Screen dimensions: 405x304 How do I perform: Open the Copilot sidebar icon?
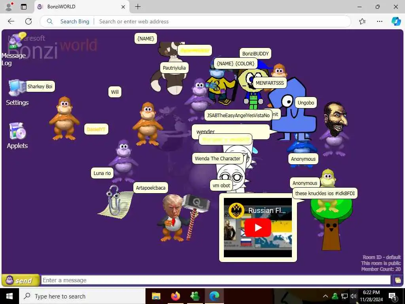396,21
